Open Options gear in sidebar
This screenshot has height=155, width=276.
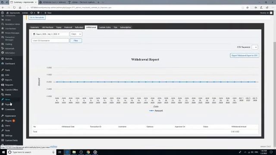click(x=3, y=59)
